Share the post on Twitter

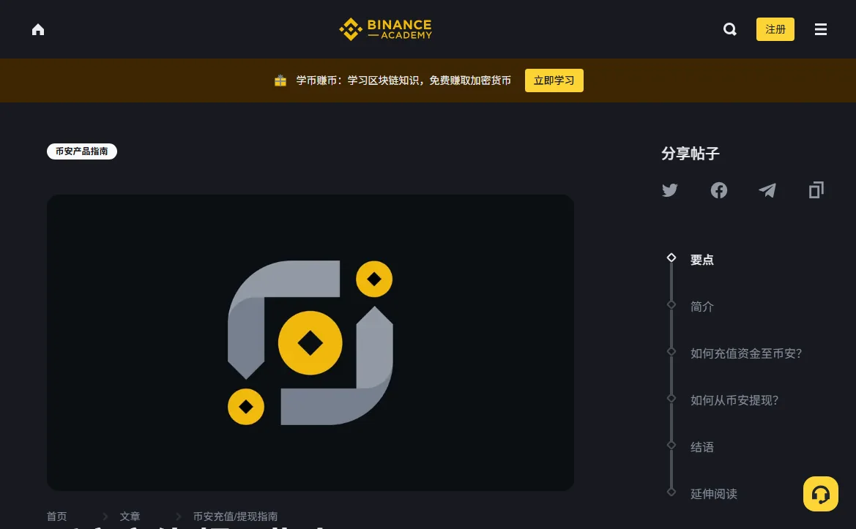click(x=670, y=190)
